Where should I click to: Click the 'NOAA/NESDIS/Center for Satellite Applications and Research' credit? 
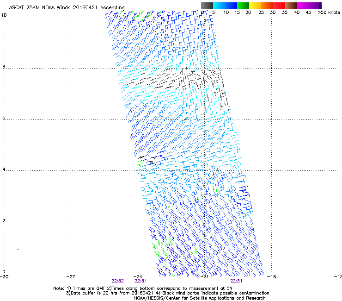click(x=200, y=298)
